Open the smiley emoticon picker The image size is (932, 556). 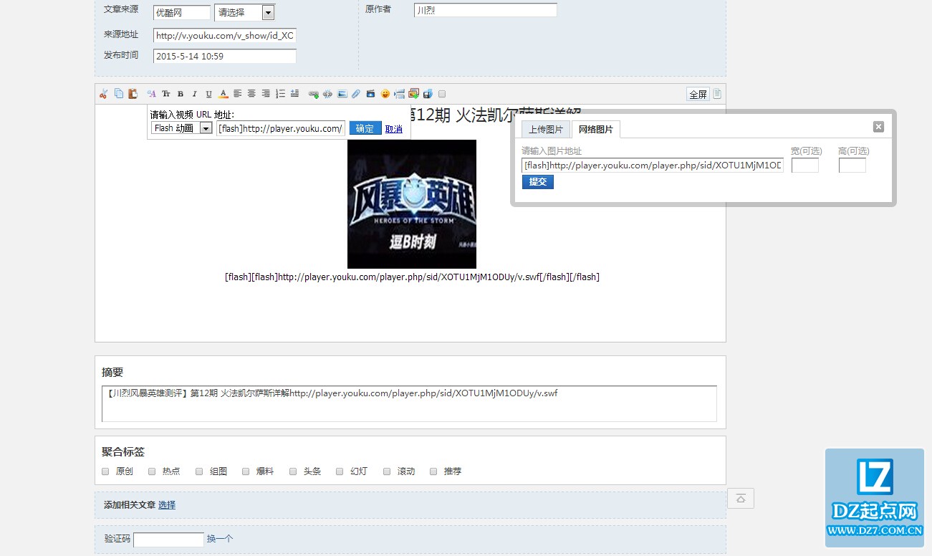coord(385,94)
